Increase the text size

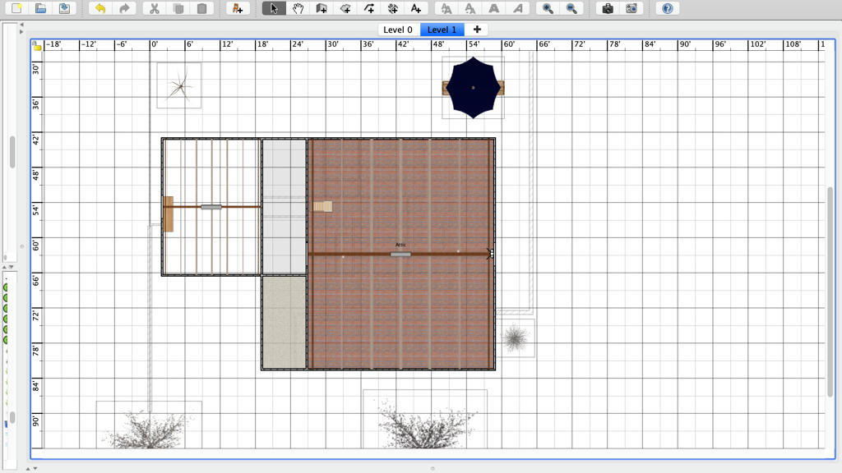coord(446,8)
